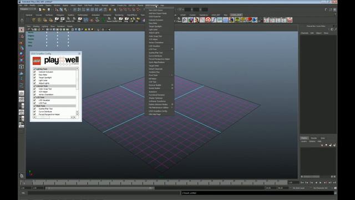This screenshot has width=355, height=200.
Task: Open Knocker Builder option box
Action: tap(172, 85)
